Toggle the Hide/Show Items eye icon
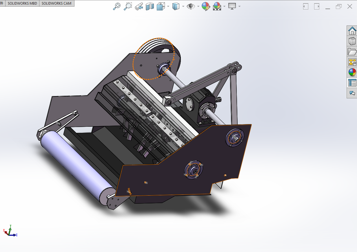 click(191, 6)
